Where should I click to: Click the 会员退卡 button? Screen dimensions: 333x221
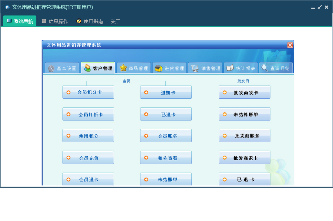click(88, 179)
